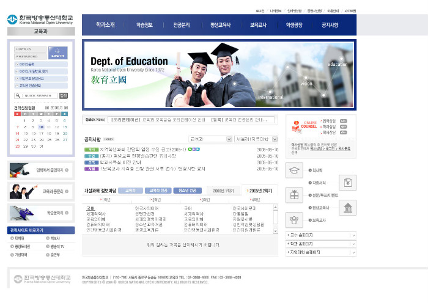Open the floppy disk forms icon tile
The height and width of the screenshot is (303, 428).
(347, 183)
